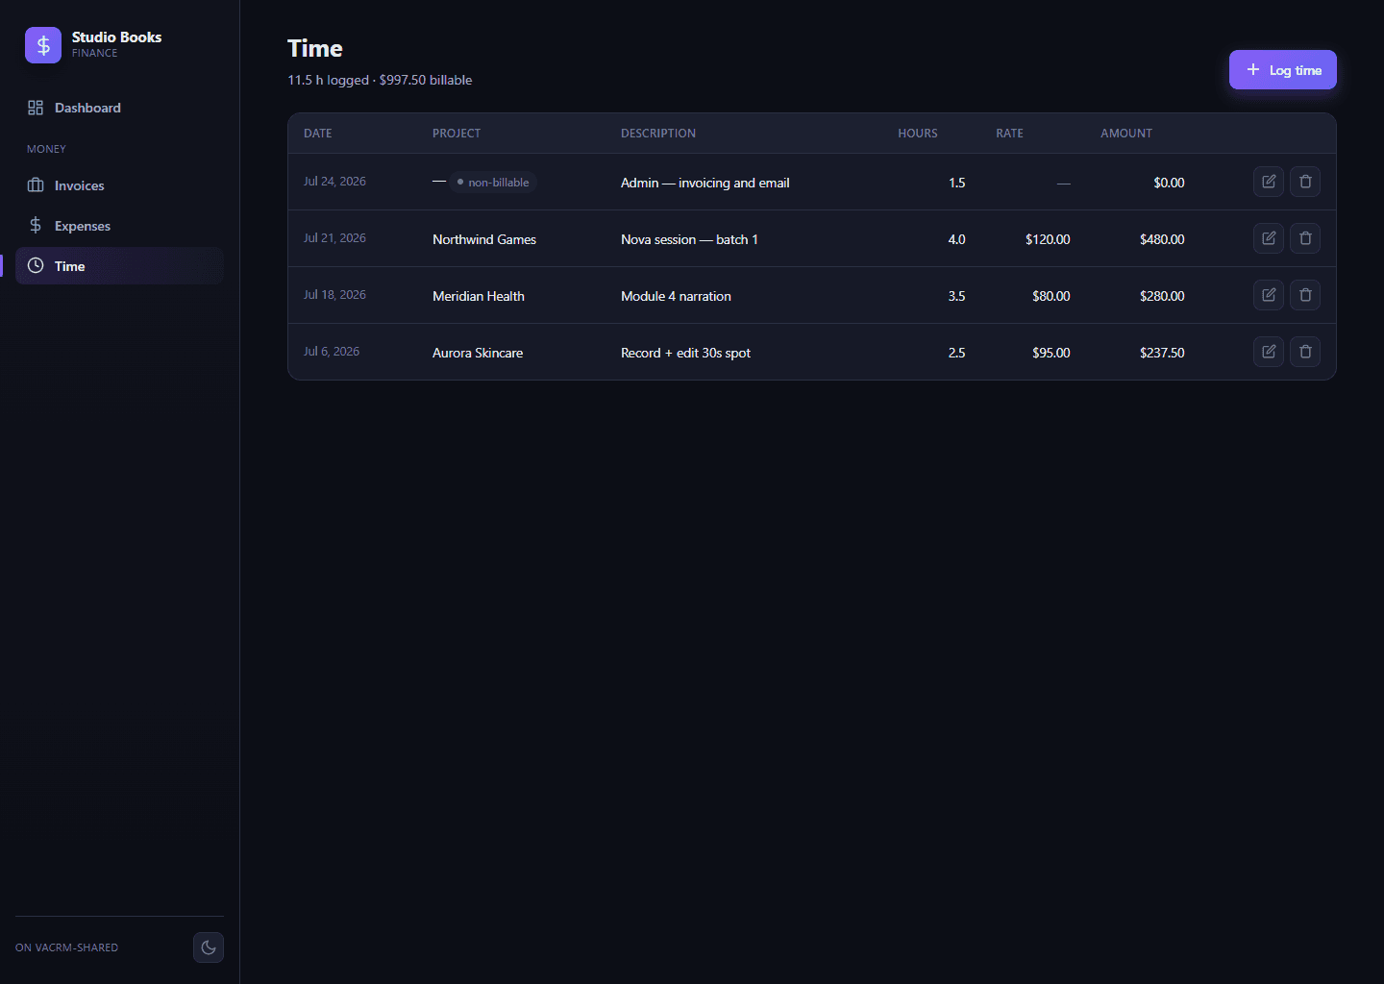Click the Log time button
The width and height of the screenshot is (1384, 984).
(1283, 70)
